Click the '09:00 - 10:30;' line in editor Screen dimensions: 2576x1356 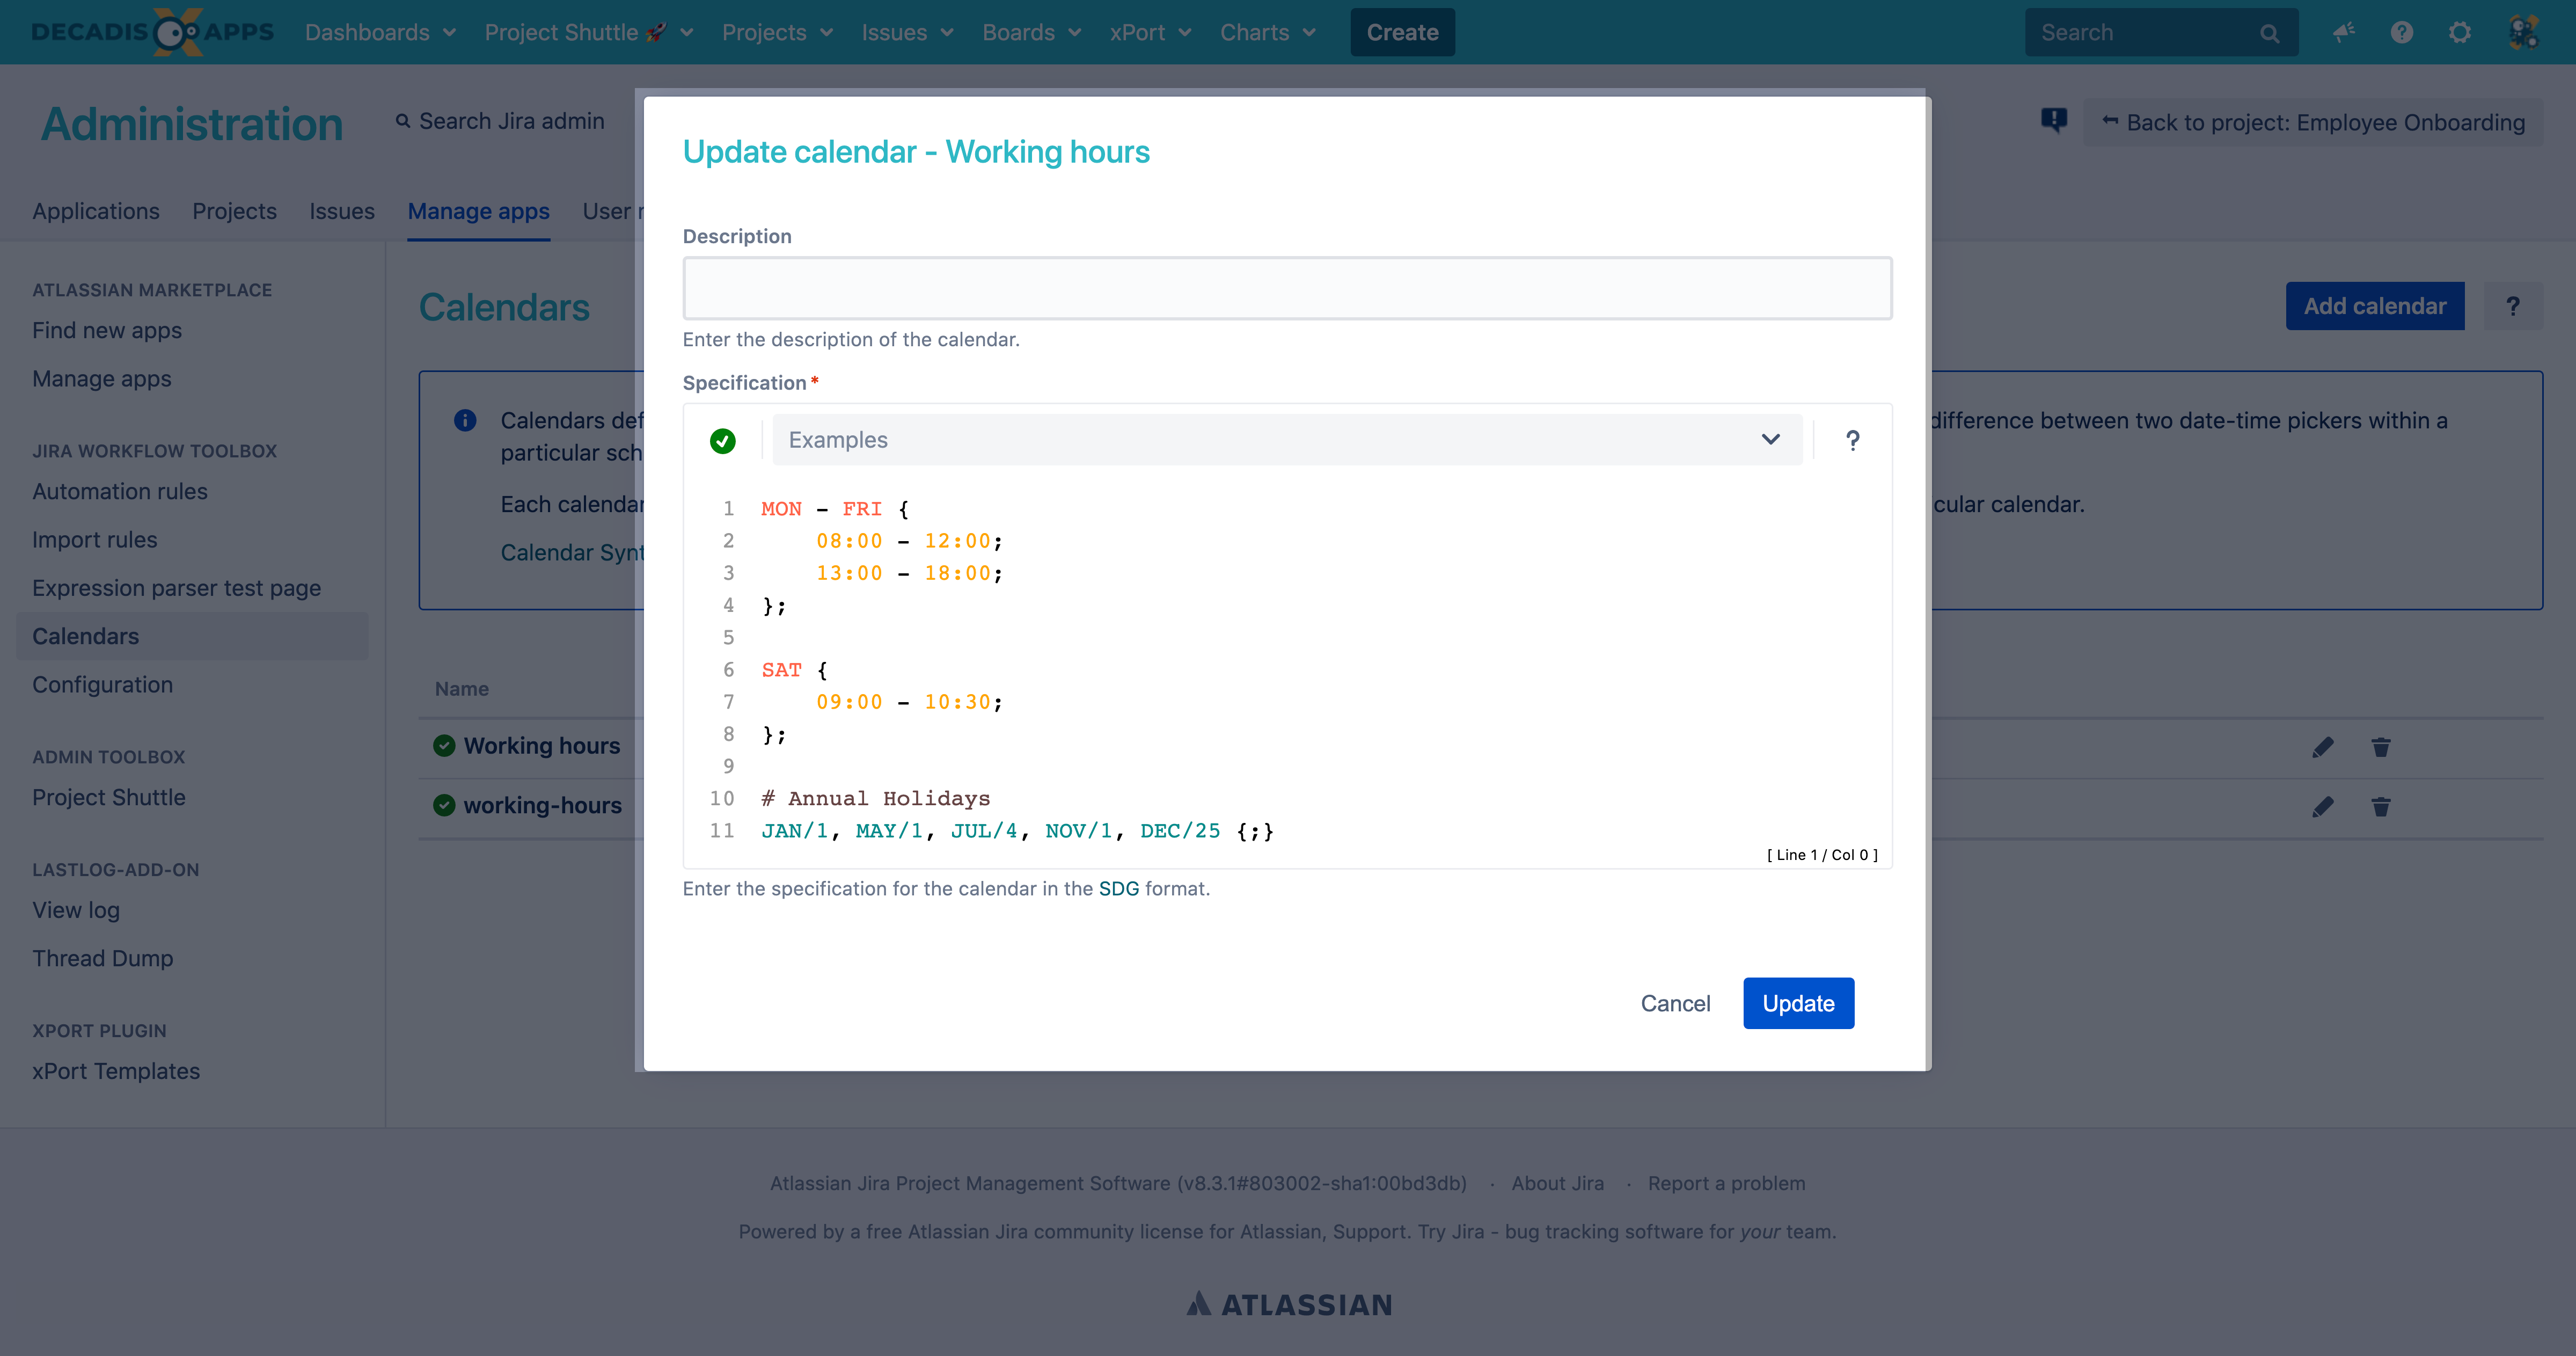(909, 702)
